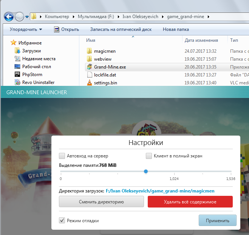Viewport: 249px width, 235px height.
Task: Expand the chevron before Компьютер in breadcrumb
Action: click(x=41, y=17)
